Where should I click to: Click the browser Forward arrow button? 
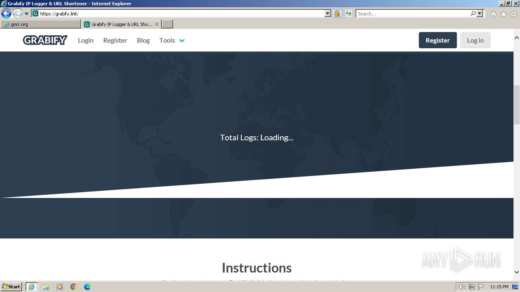pos(17,13)
